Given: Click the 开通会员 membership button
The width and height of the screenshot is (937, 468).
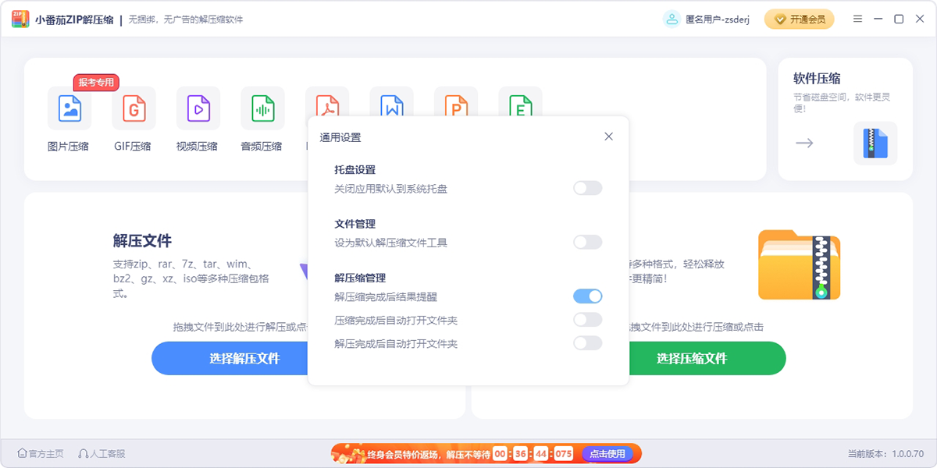Looking at the screenshot, I should 799,19.
